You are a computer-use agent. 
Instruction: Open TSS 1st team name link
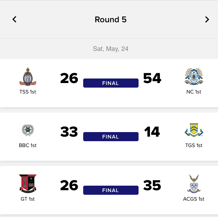(28, 92)
